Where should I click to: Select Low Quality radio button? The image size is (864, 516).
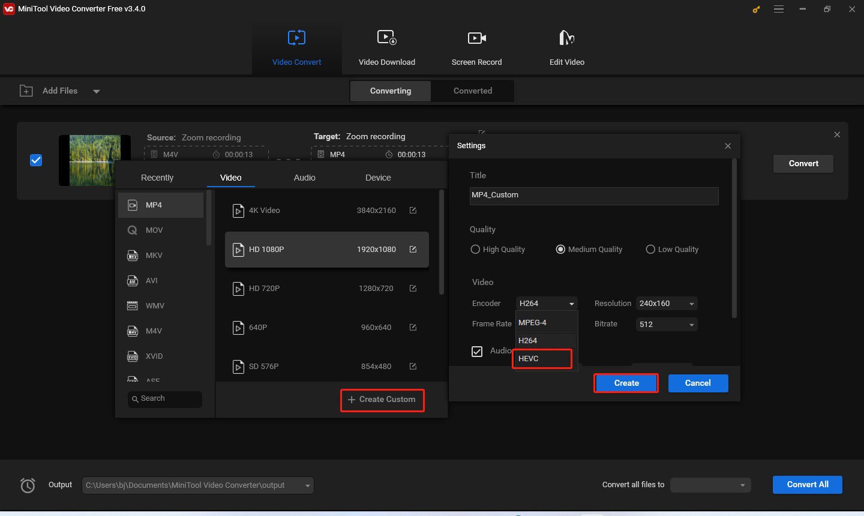click(x=650, y=249)
